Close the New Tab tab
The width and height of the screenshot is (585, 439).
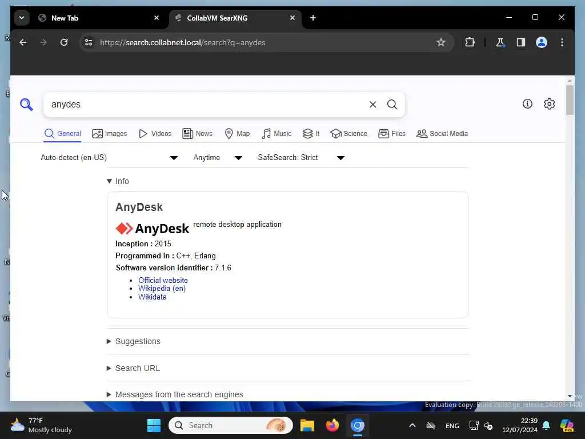point(157,18)
